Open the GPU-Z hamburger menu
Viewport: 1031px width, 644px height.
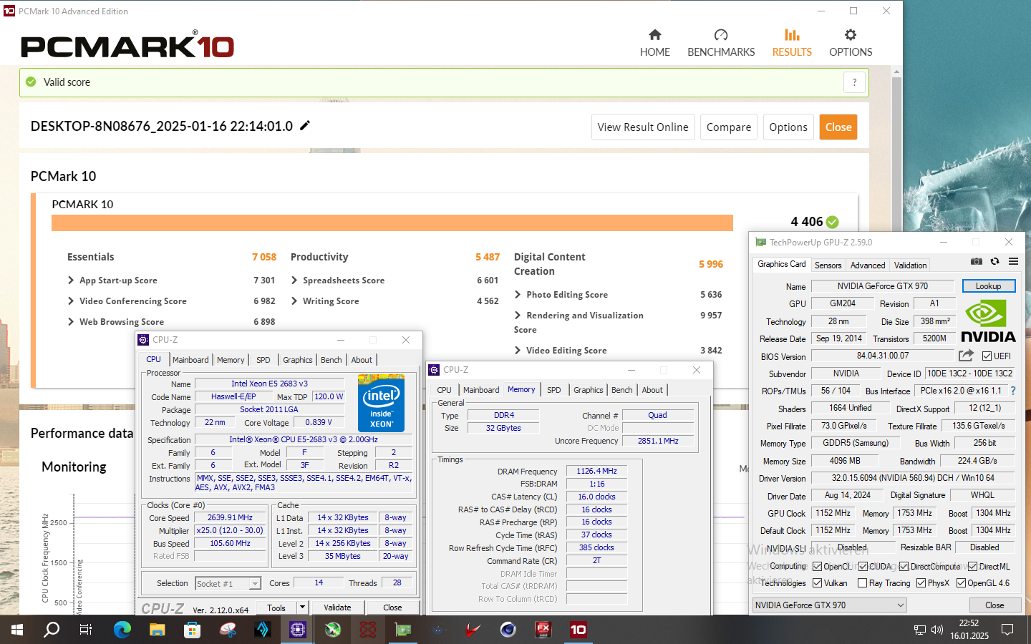tap(1013, 262)
